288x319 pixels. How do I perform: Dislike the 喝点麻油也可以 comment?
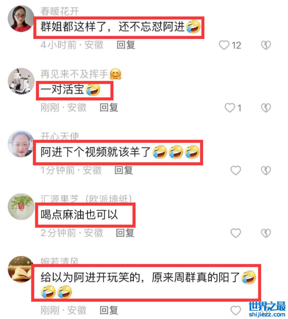coord(266,233)
